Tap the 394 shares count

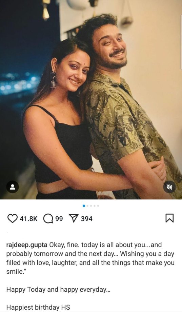[x=86, y=219]
